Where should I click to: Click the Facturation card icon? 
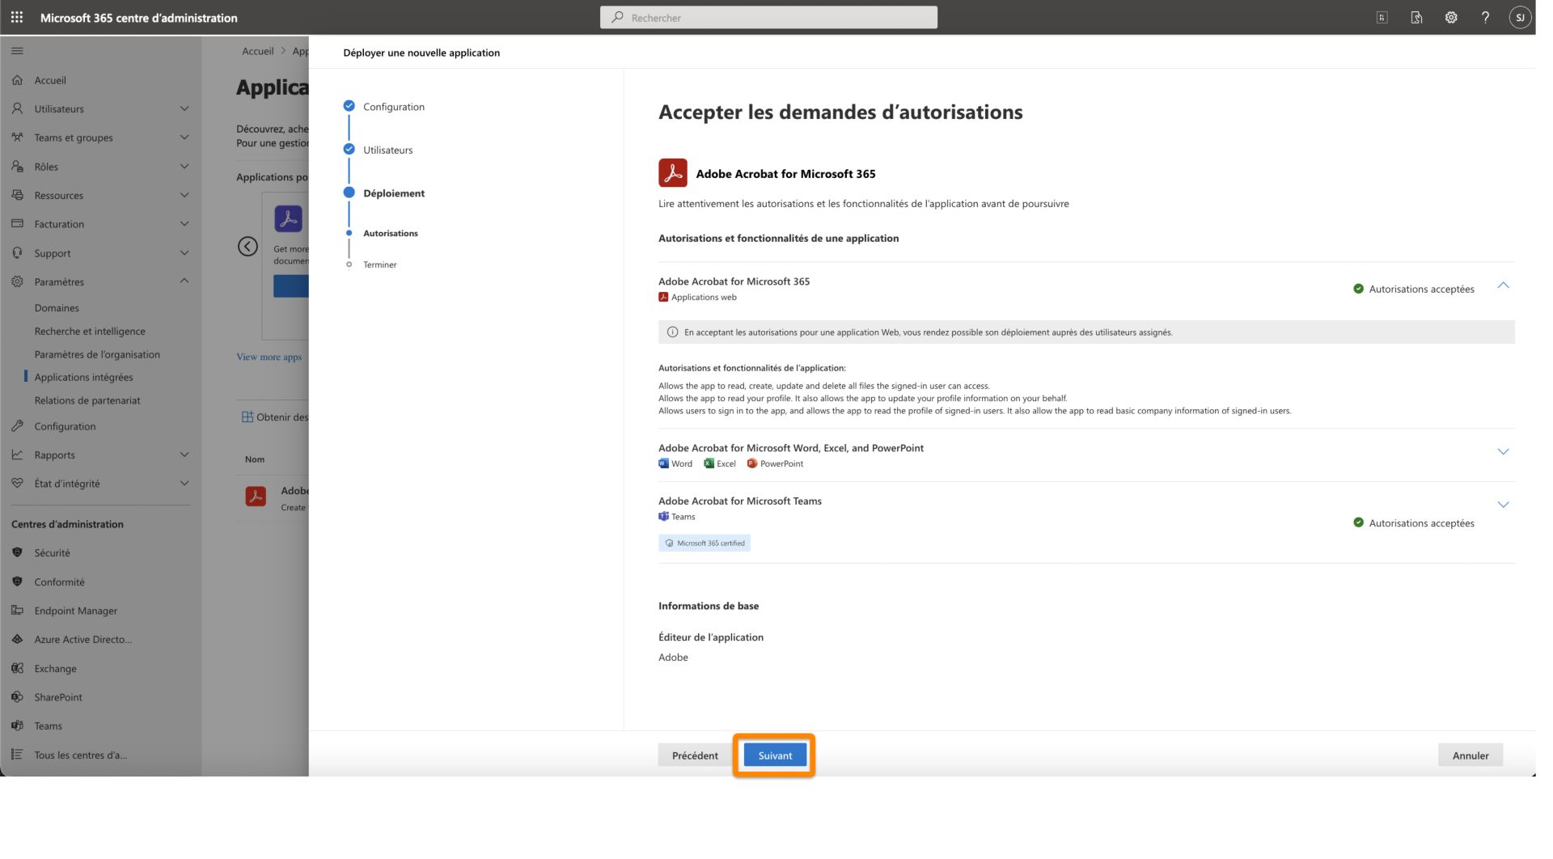click(17, 224)
